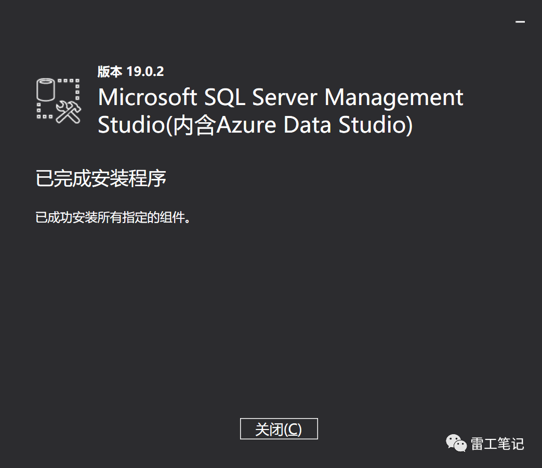Minimize the installer window

pyautogui.click(x=520, y=22)
